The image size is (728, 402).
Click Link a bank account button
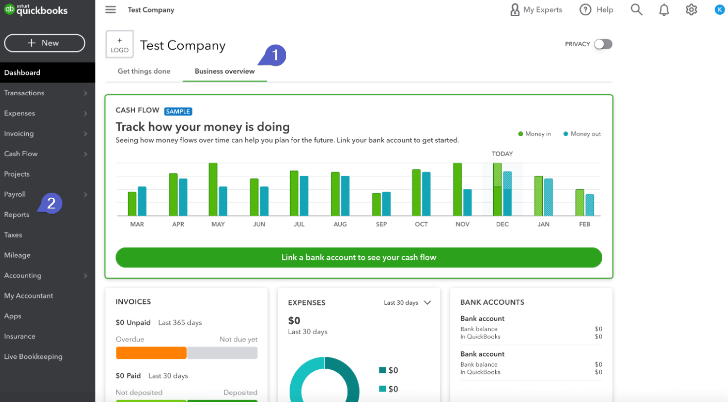pyautogui.click(x=359, y=258)
